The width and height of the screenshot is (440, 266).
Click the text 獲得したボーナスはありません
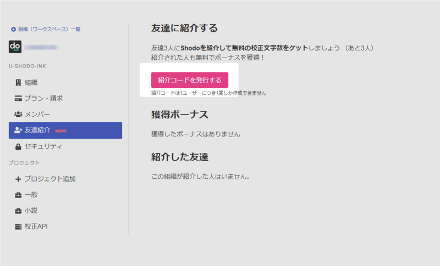click(x=196, y=134)
